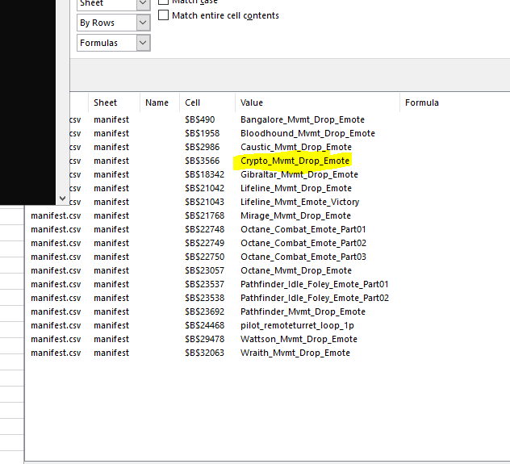
Task: Select the pilot_remoteturret_loop_1p result
Action: [297, 325]
